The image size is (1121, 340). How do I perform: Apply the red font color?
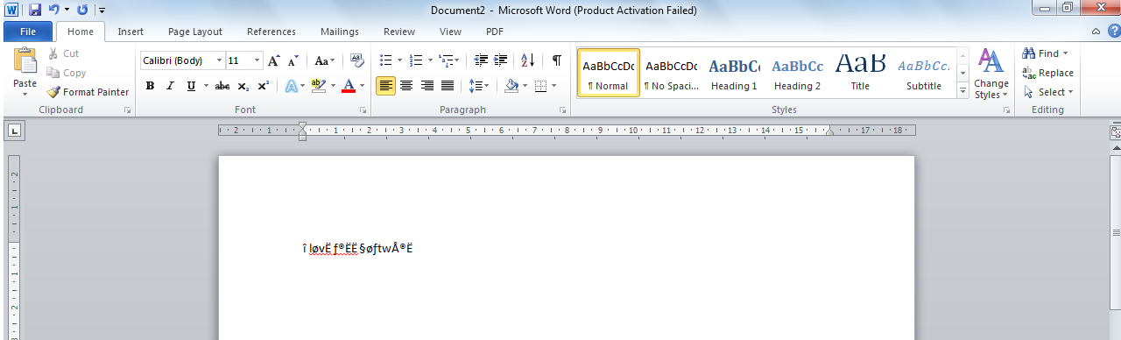click(x=349, y=86)
